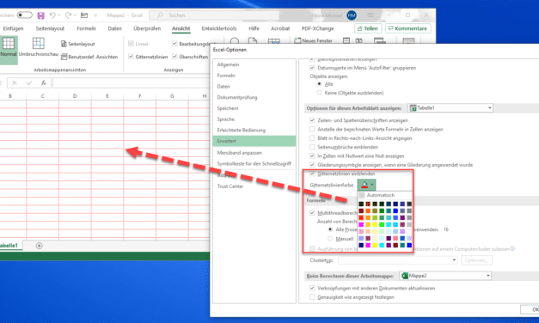Switch to Umbruchvorschau page break preview
539x323 pixels.
38,43
